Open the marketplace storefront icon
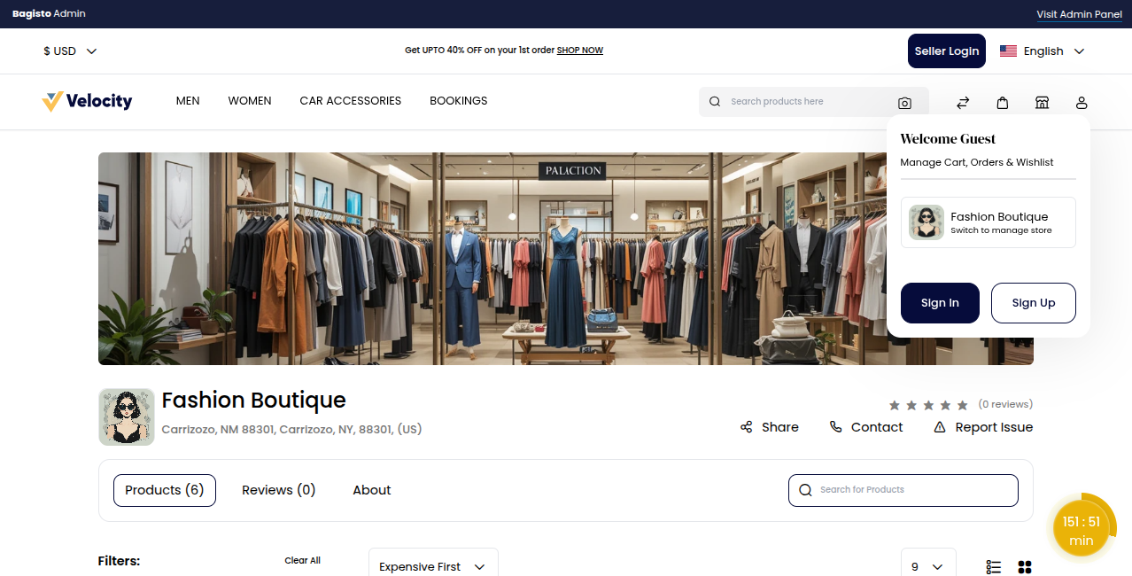The height and width of the screenshot is (576, 1132). (x=1042, y=102)
